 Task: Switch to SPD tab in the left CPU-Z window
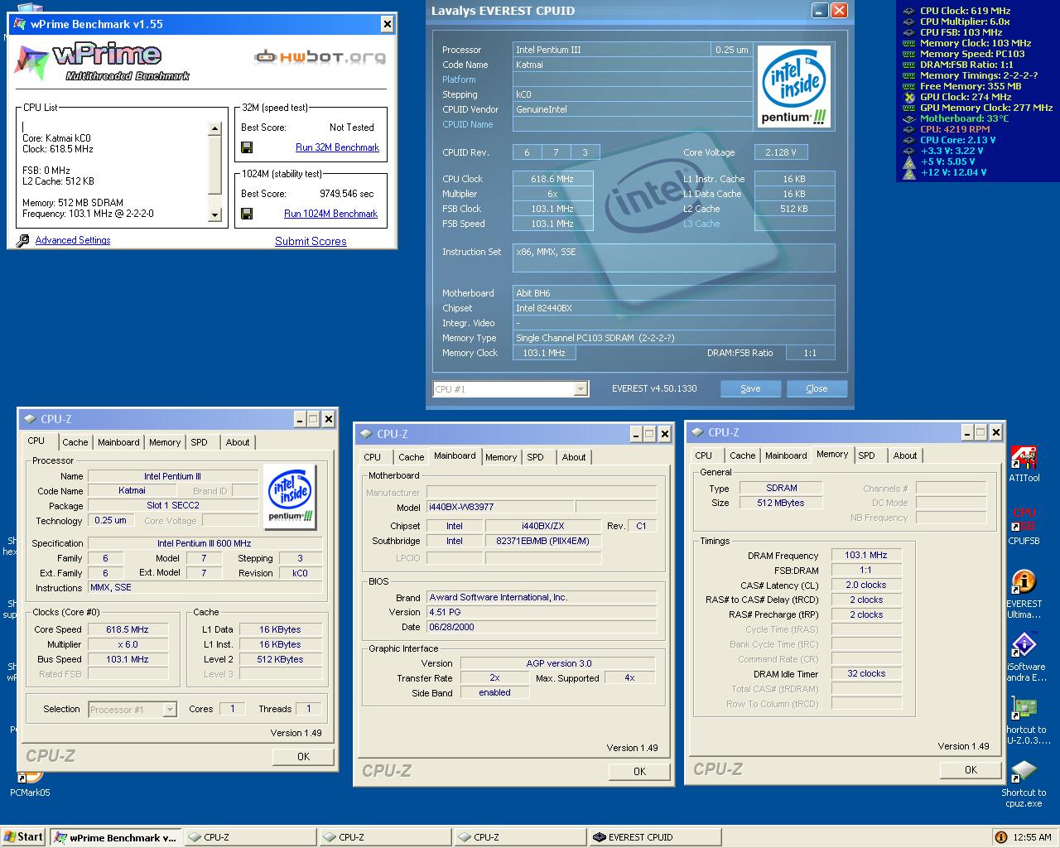tap(199, 442)
